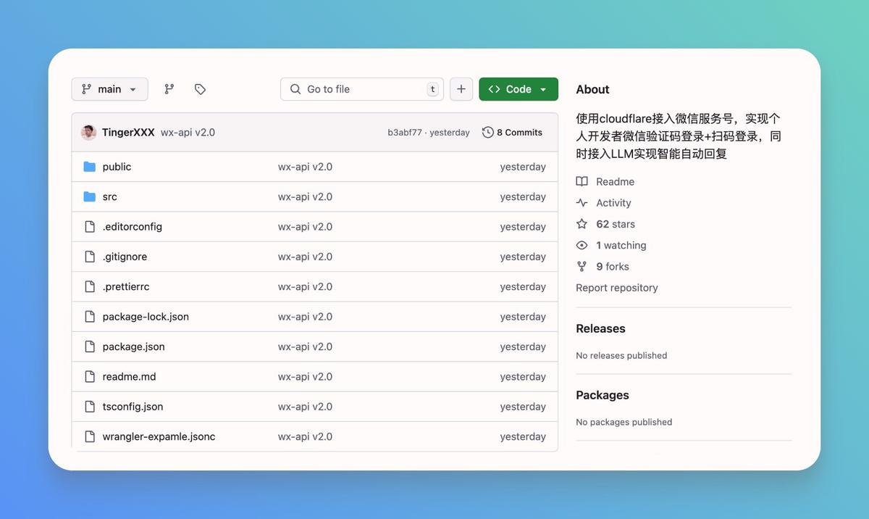This screenshot has height=519, width=869.
Task: Open the wrangler-expamle.jsonc file
Action: [x=159, y=436]
